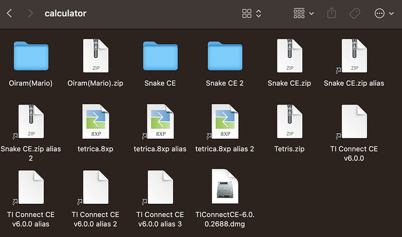Image resolution: width=402 pixels, height=237 pixels.
Task: Select the Snake CE 2 folder icon
Action: [225, 56]
